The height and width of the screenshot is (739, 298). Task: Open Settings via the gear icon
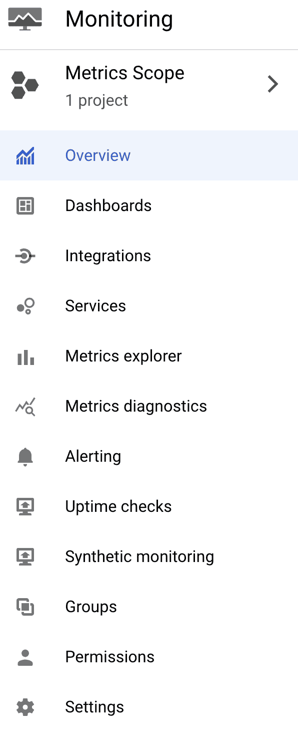pyautogui.click(x=25, y=707)
